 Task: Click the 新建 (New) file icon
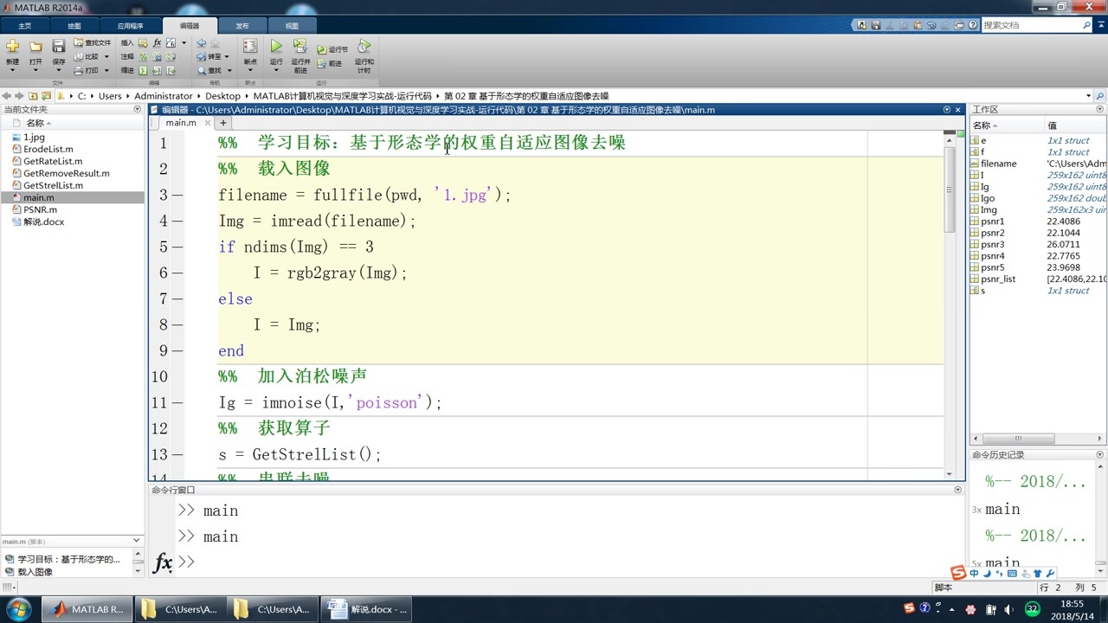[12, 46]
